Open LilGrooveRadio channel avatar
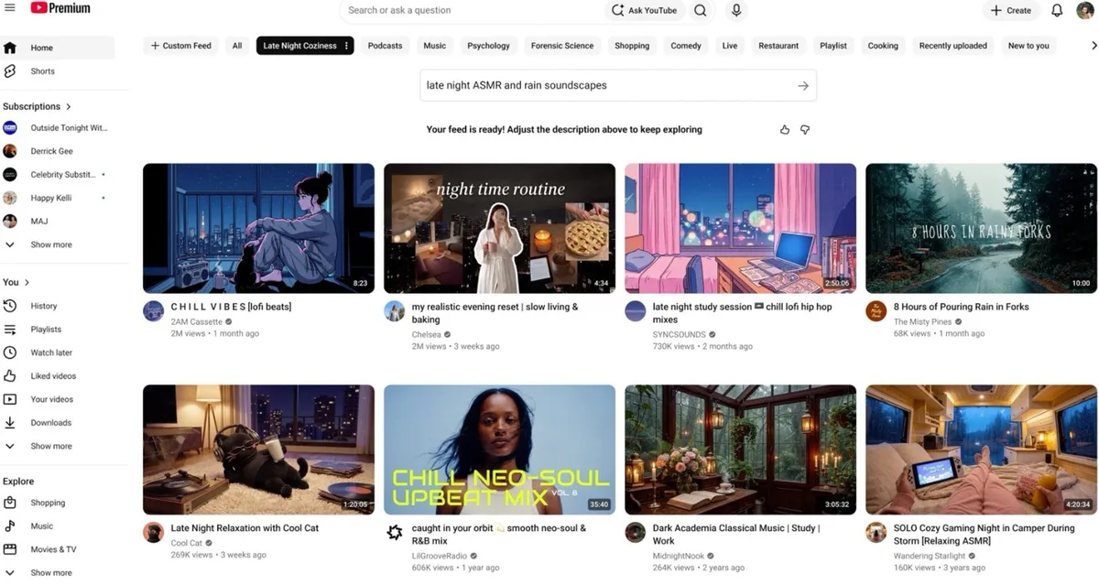This screenshot has height=585, width=1099. coord(394,532)
